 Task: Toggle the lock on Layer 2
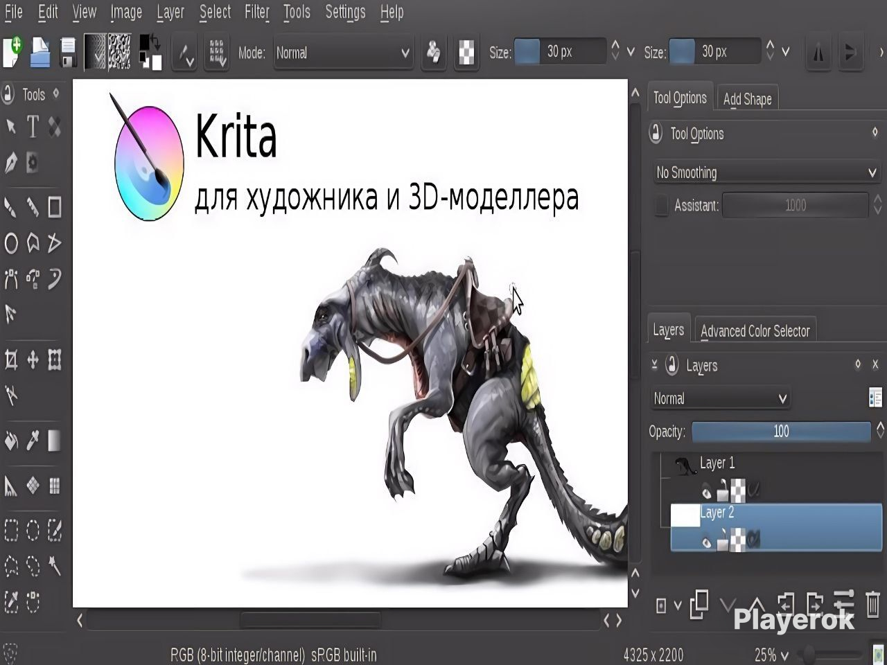(x=723, y=540)
